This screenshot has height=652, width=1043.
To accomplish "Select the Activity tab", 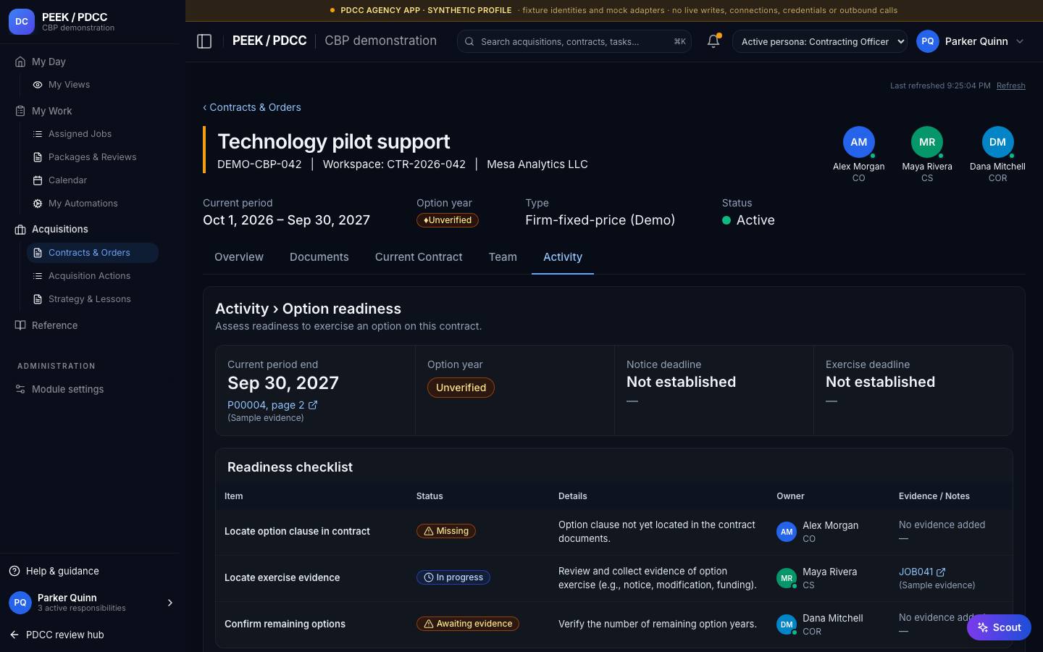I will click(563, 257).
